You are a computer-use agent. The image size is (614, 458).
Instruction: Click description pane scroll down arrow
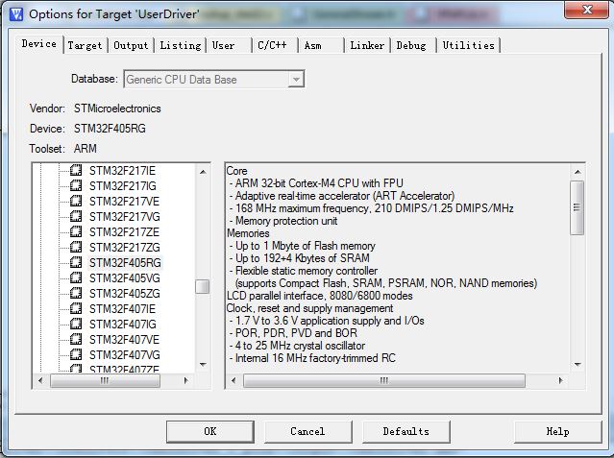(x=577, y=365)
